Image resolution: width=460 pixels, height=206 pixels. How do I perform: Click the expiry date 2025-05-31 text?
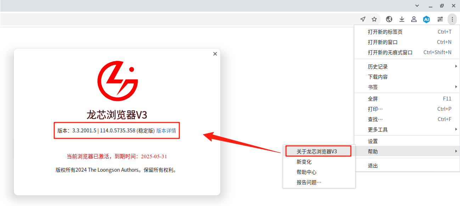[154, 156]
